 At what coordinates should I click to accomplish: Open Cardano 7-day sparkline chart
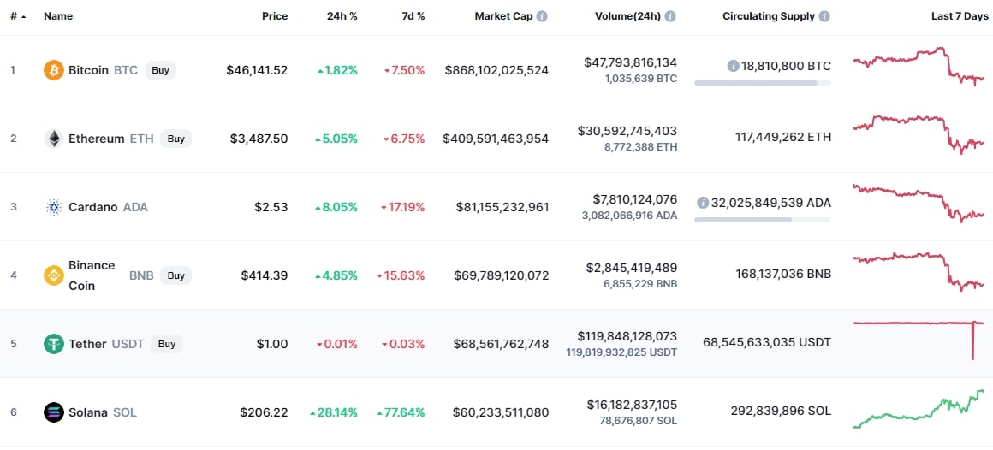(x=919, y=204)
